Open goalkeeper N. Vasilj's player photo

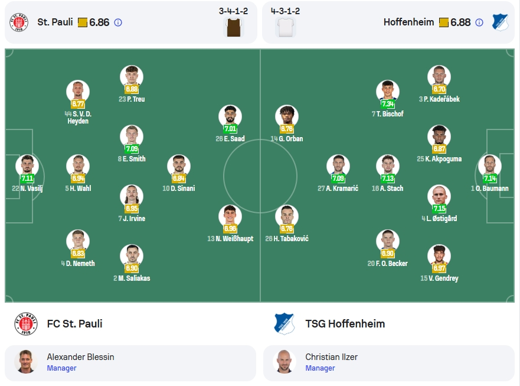(27, 166)
